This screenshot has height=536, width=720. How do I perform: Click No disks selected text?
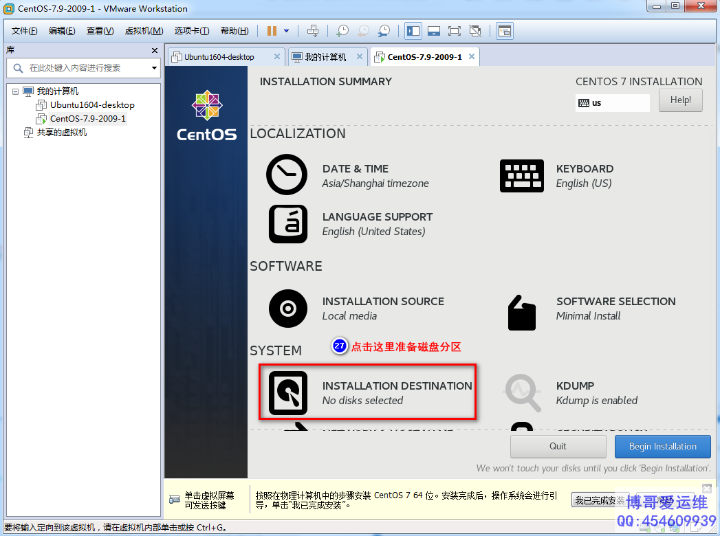[363, 400]
